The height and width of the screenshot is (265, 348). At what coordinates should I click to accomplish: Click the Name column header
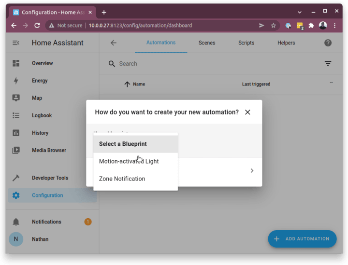pyautogui.click(x=139, y=84)
